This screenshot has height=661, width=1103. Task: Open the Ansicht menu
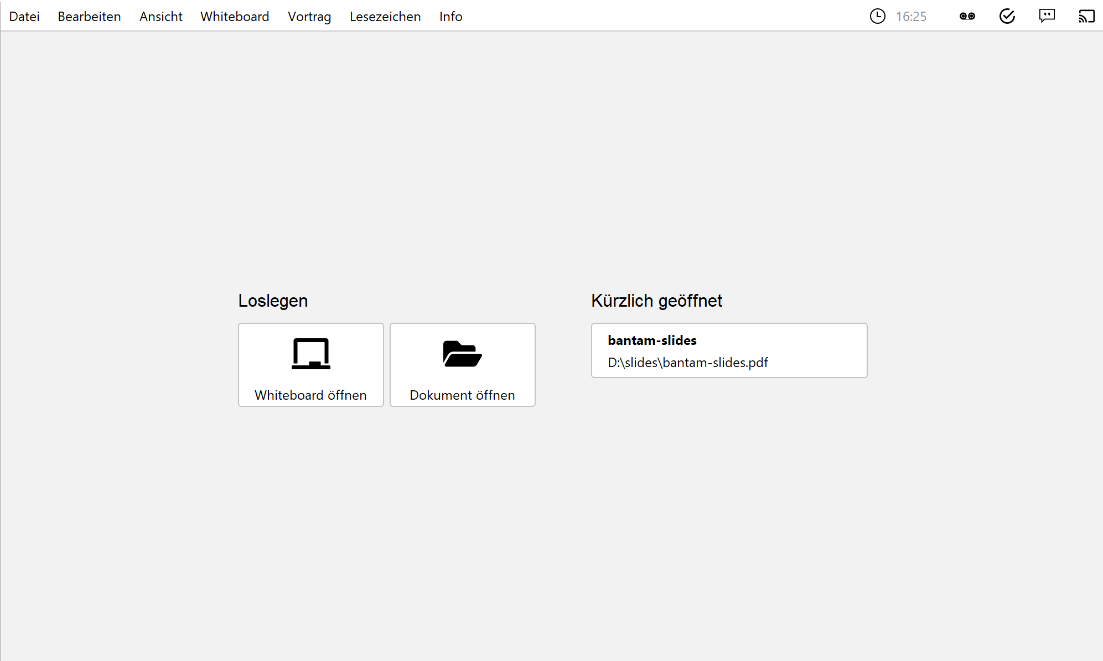coord(160,17)
